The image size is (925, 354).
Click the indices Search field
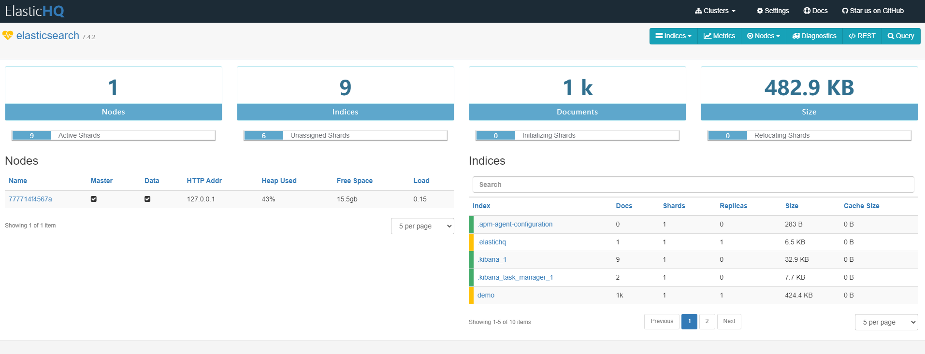pos(693,184)
